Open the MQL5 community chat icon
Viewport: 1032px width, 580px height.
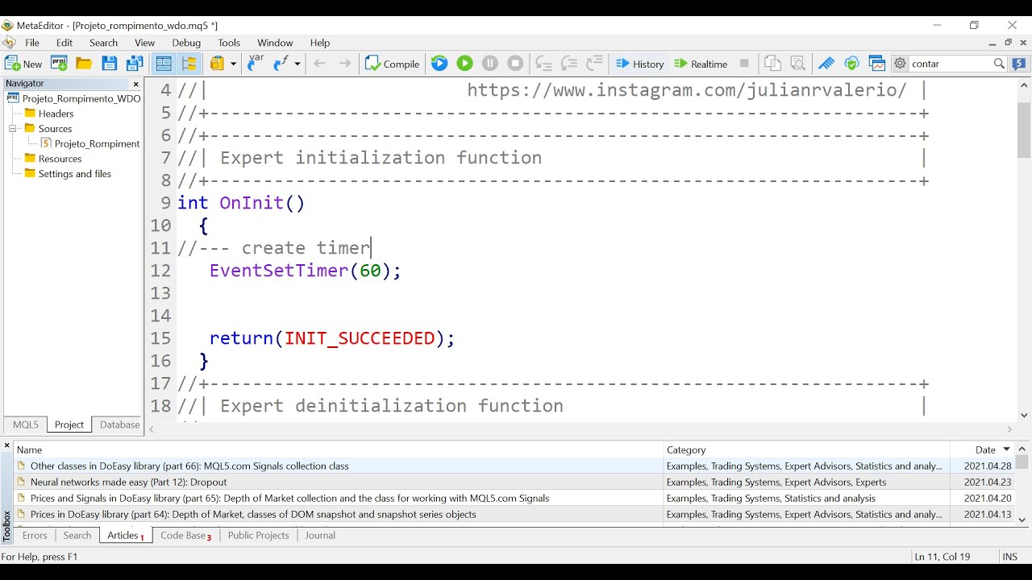coord(1019,64)
